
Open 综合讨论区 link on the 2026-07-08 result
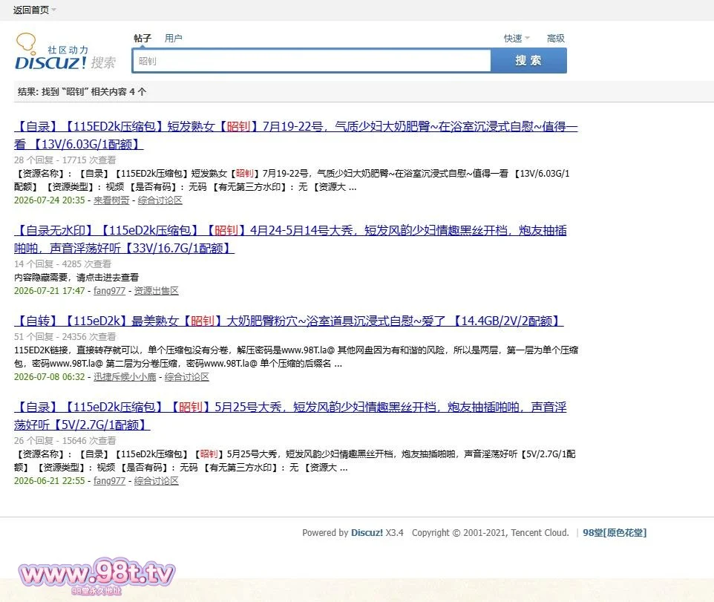(187, 377)
